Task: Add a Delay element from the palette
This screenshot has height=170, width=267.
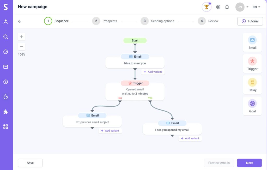Action: 252,85
